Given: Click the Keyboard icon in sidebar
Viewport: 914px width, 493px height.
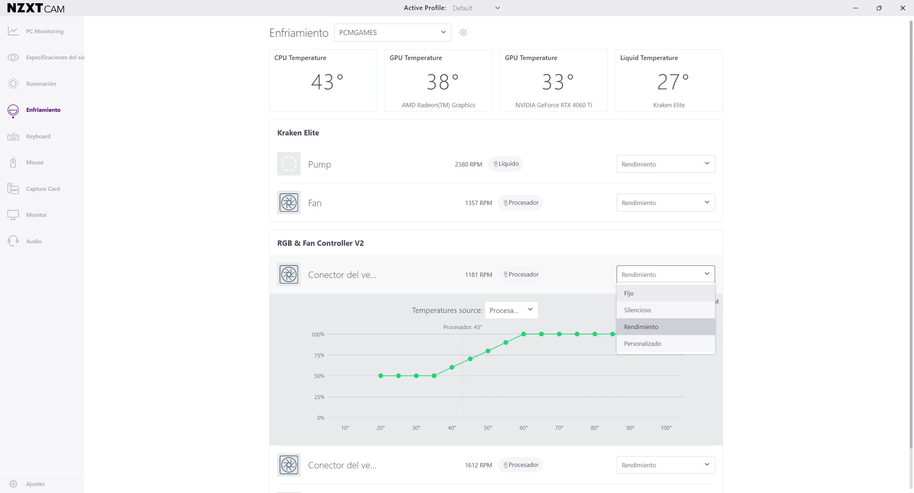Looking at the screenshot, I should point(13,136).
